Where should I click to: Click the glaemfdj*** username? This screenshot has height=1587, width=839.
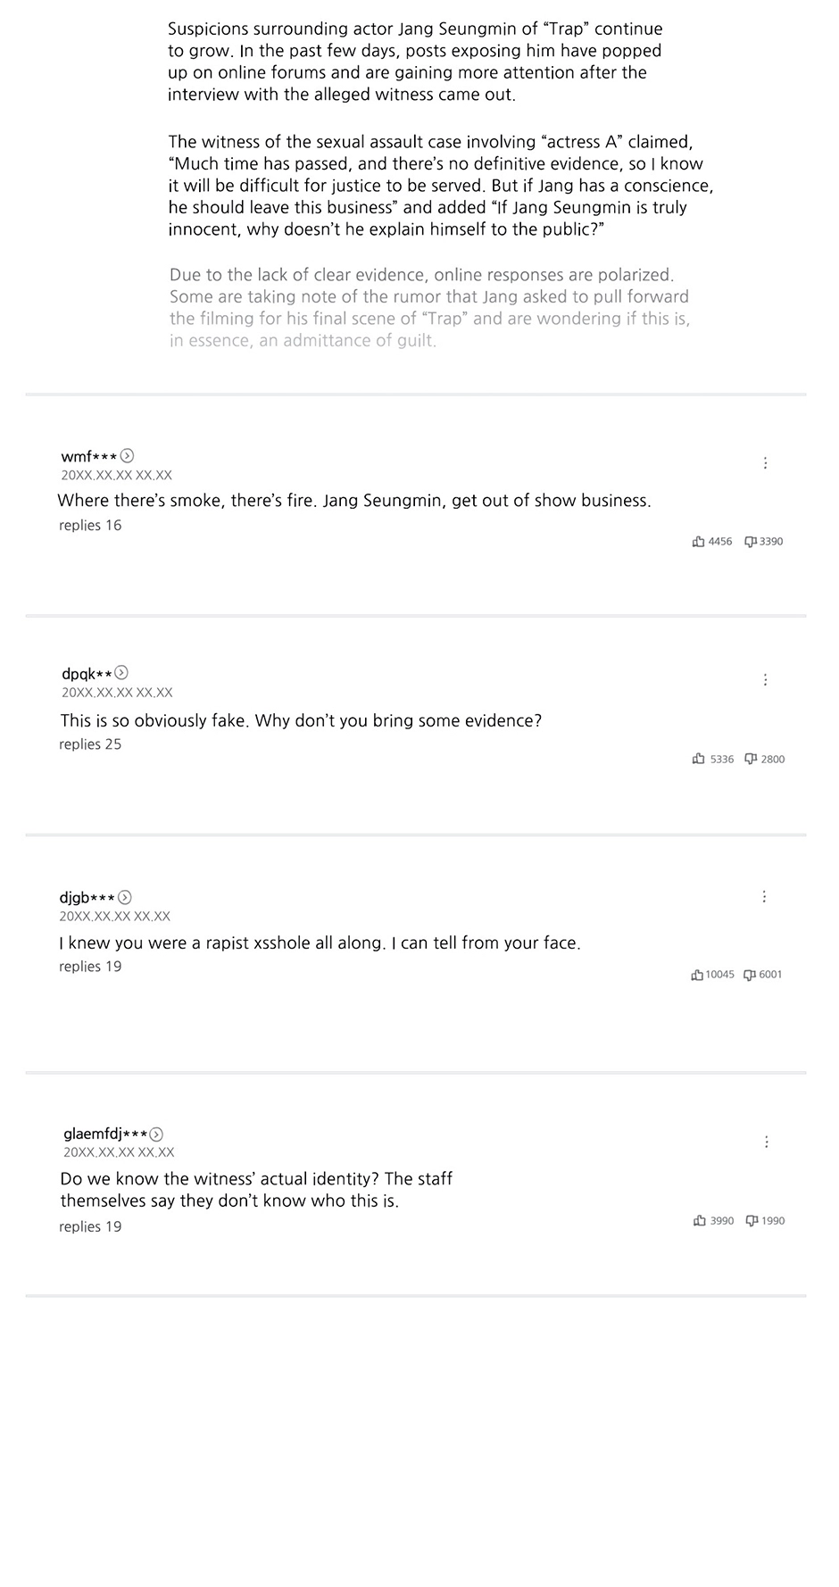[x=105, y=1134]
